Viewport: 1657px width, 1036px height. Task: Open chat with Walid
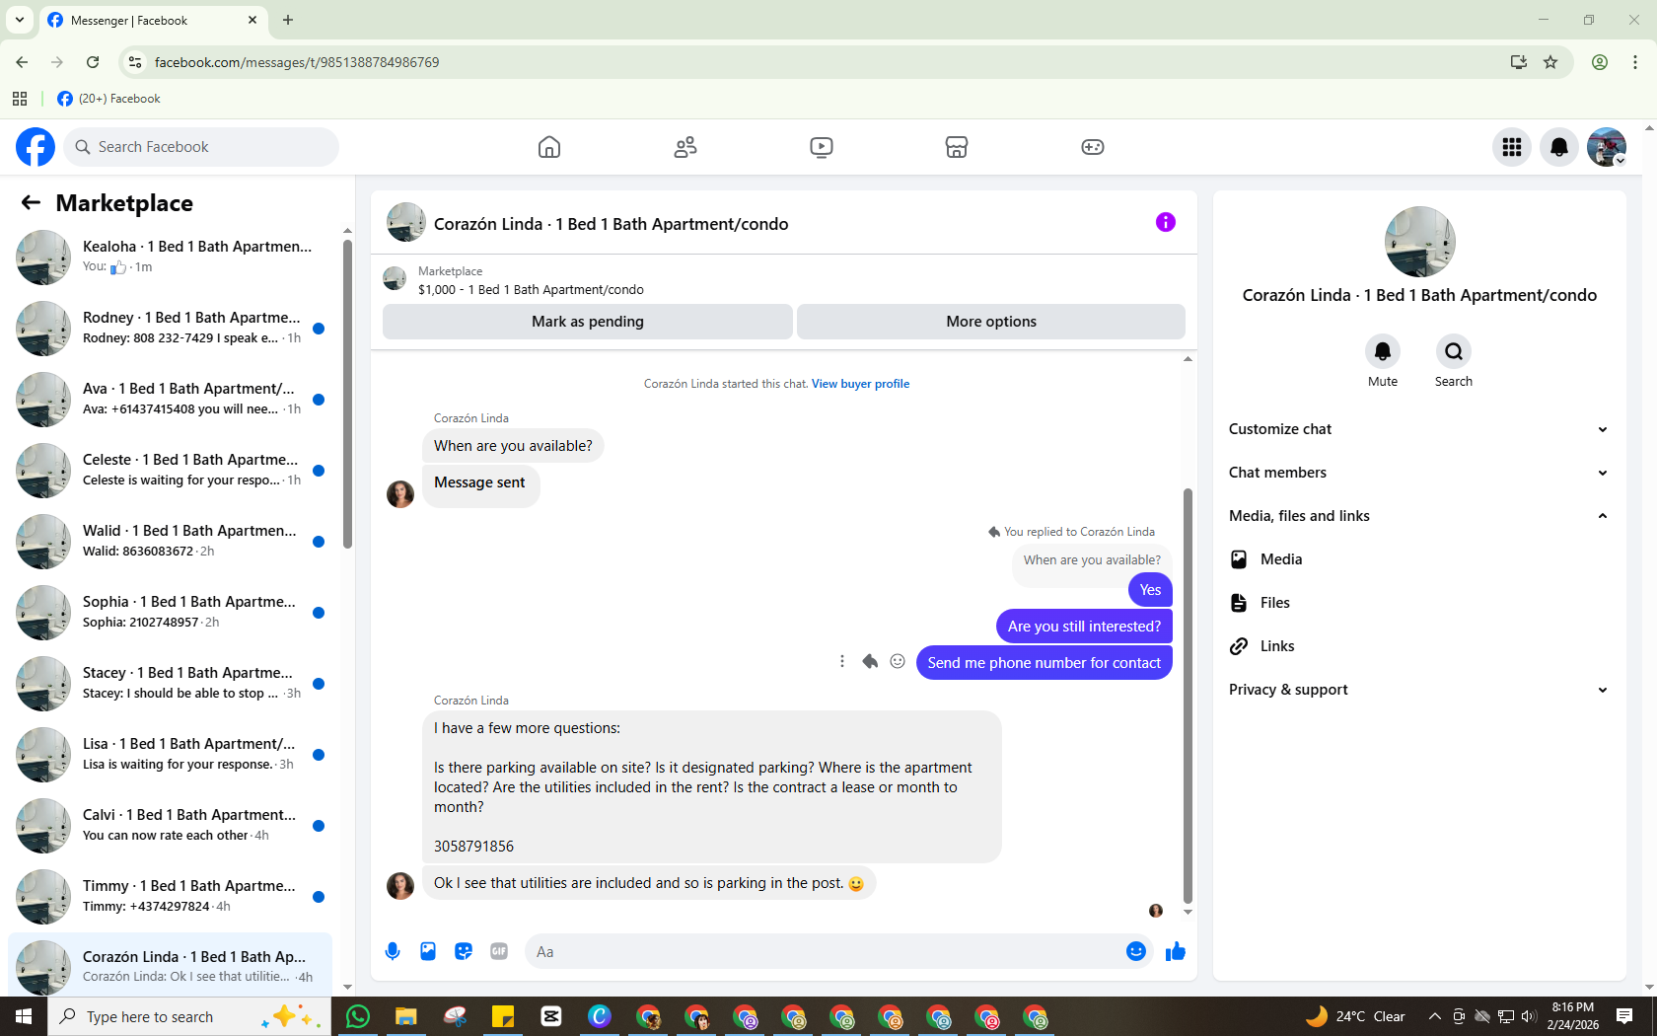[x=170, y=542]
